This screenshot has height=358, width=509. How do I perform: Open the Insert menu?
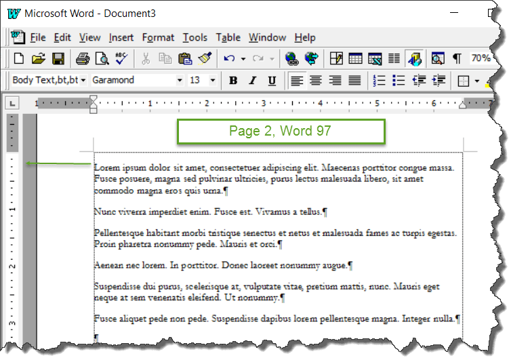click(x=121, y=38)
